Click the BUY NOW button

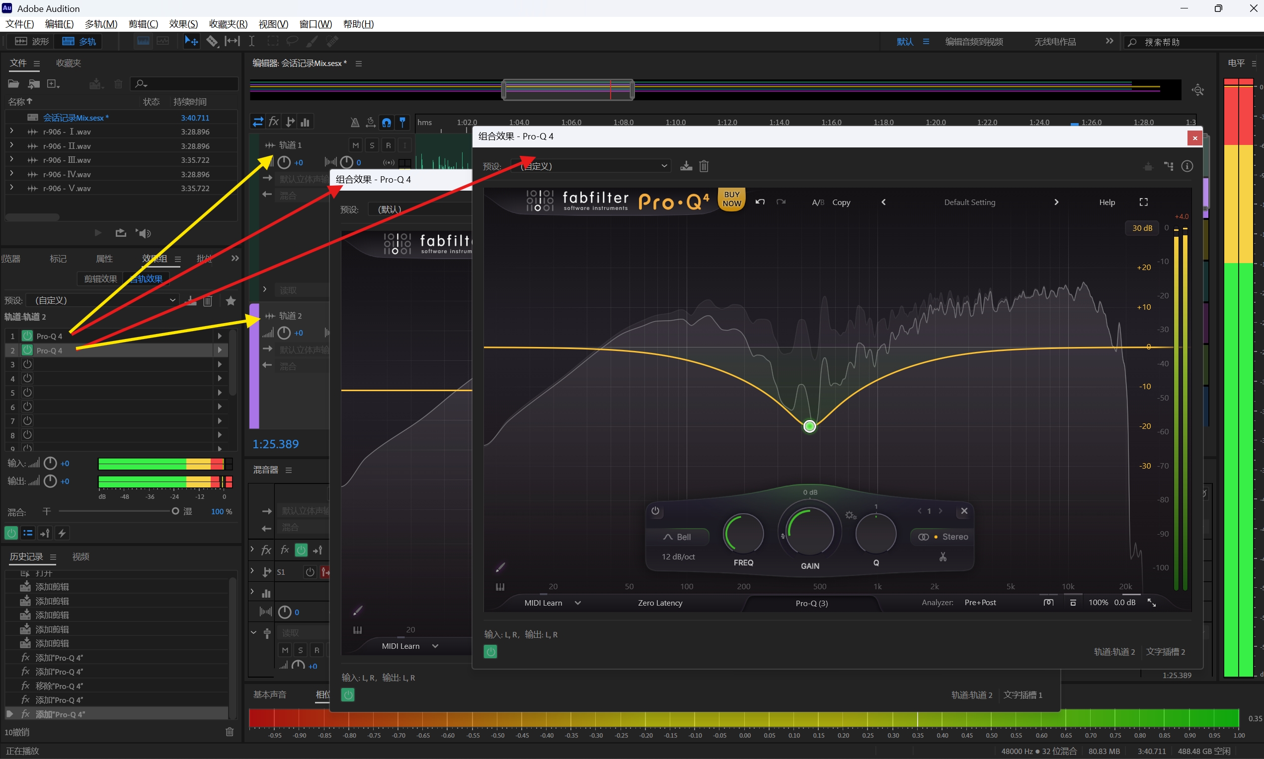pos(731,199)
